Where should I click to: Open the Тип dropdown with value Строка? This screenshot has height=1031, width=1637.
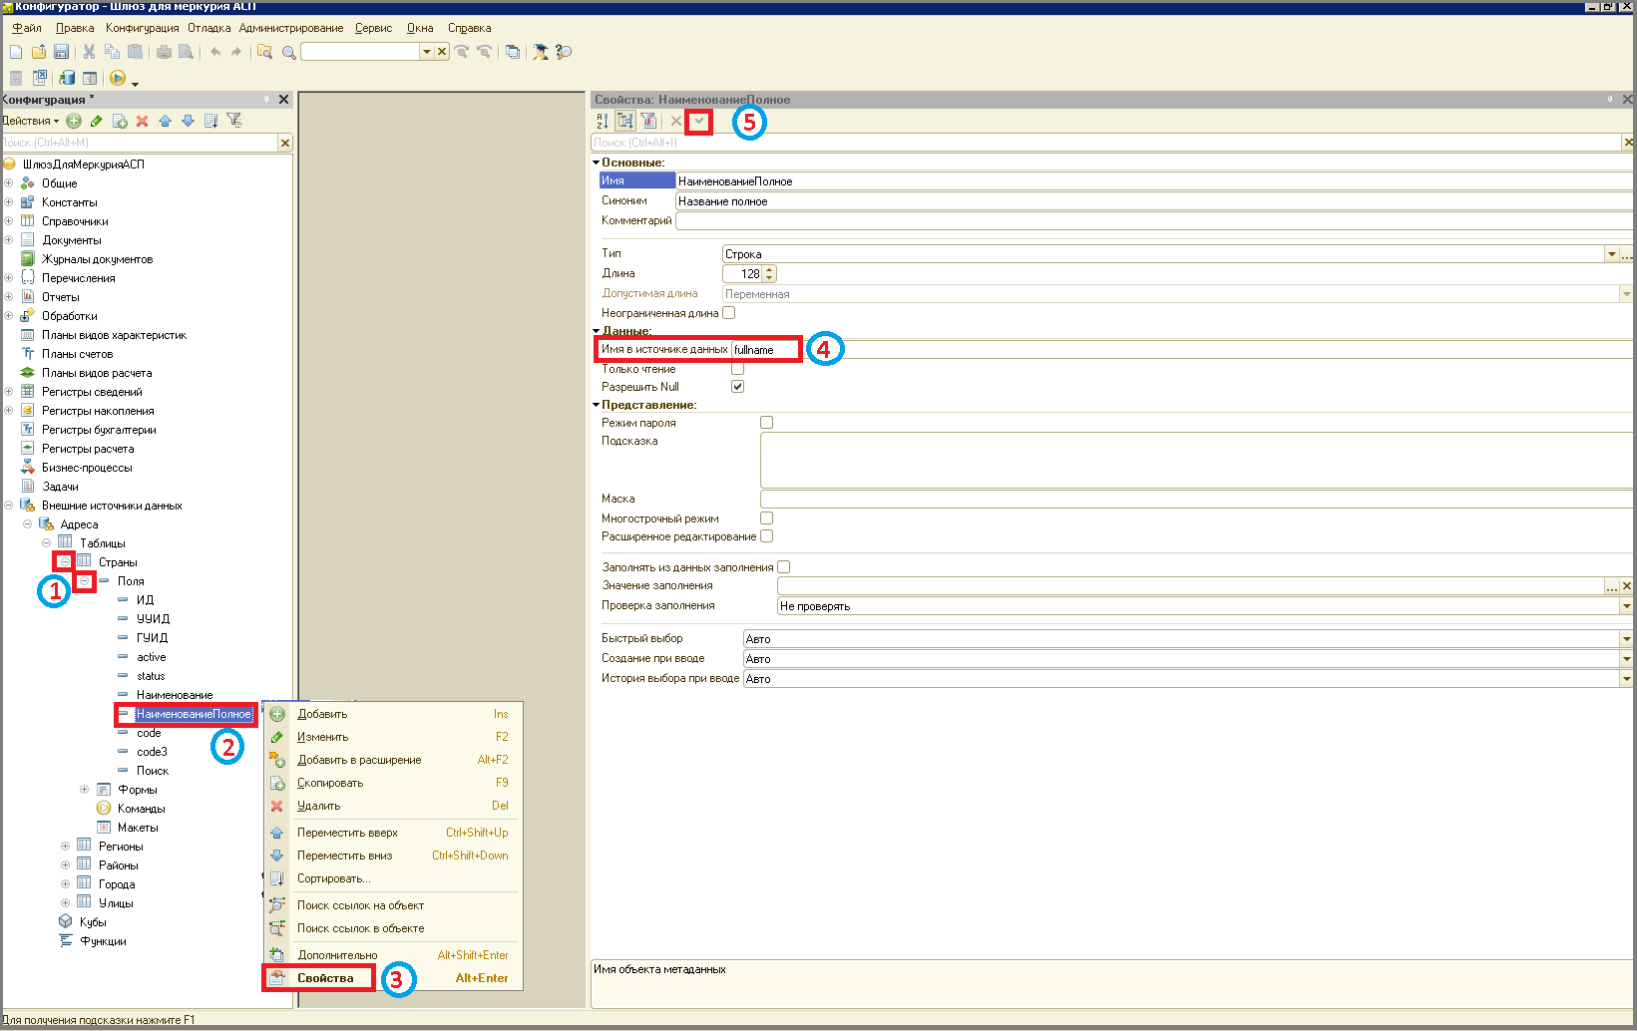pyautogui.click(x=1611, y=254)
